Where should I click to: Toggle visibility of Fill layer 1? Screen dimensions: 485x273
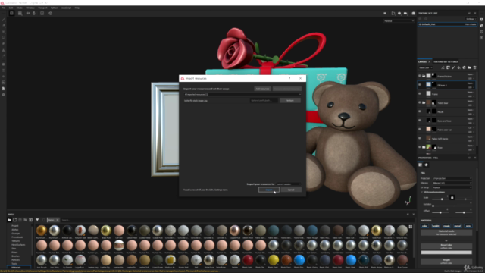tap(420, 85)
